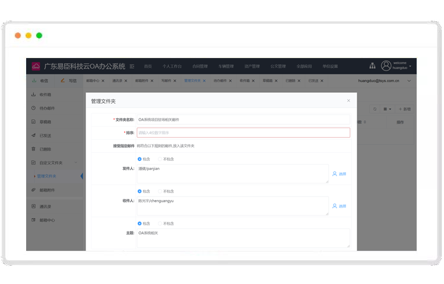The image size is (444, 284).
Task: Click 选择 next to 发件人
Action: pyautogui.click(x=339, y=174)
